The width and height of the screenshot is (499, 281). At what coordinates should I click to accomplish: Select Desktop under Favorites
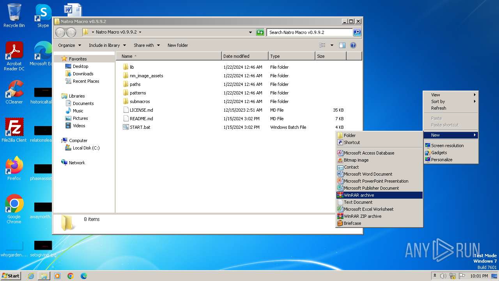tap(80, 66)
